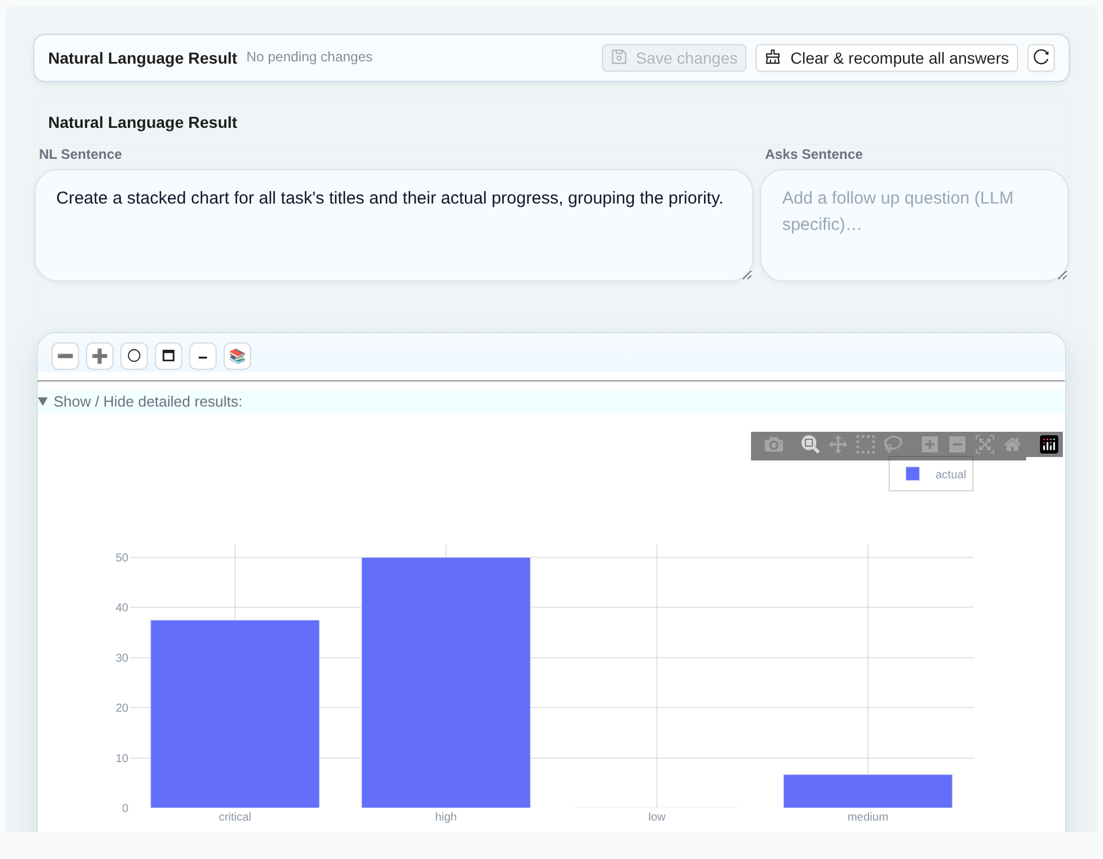Select the Zoom tool in plot modebar
Viewport: 1103px width, 859px height.
[810, 444]
